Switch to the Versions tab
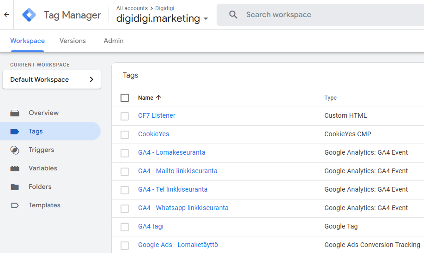The height and width of the screenshot is (253, 424). 73,41
